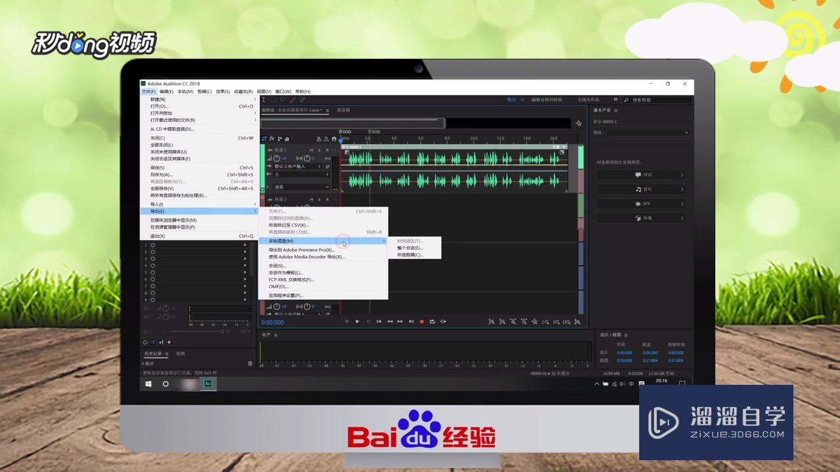Open Track 1 automation mode dropdown 读取
840x472 pixels.
(x=302, y=187)
